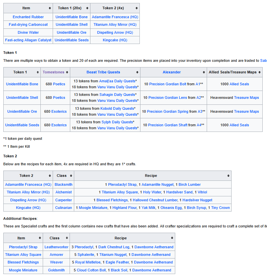Open Kobold Daily Quests link
Screen dimensions: 267x278
117,108
